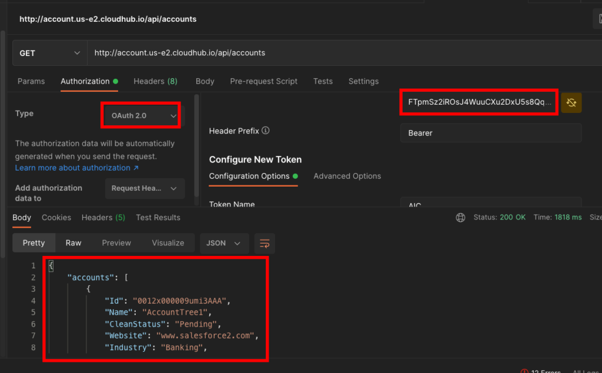Click the Visualize view button

click(168, 243)
